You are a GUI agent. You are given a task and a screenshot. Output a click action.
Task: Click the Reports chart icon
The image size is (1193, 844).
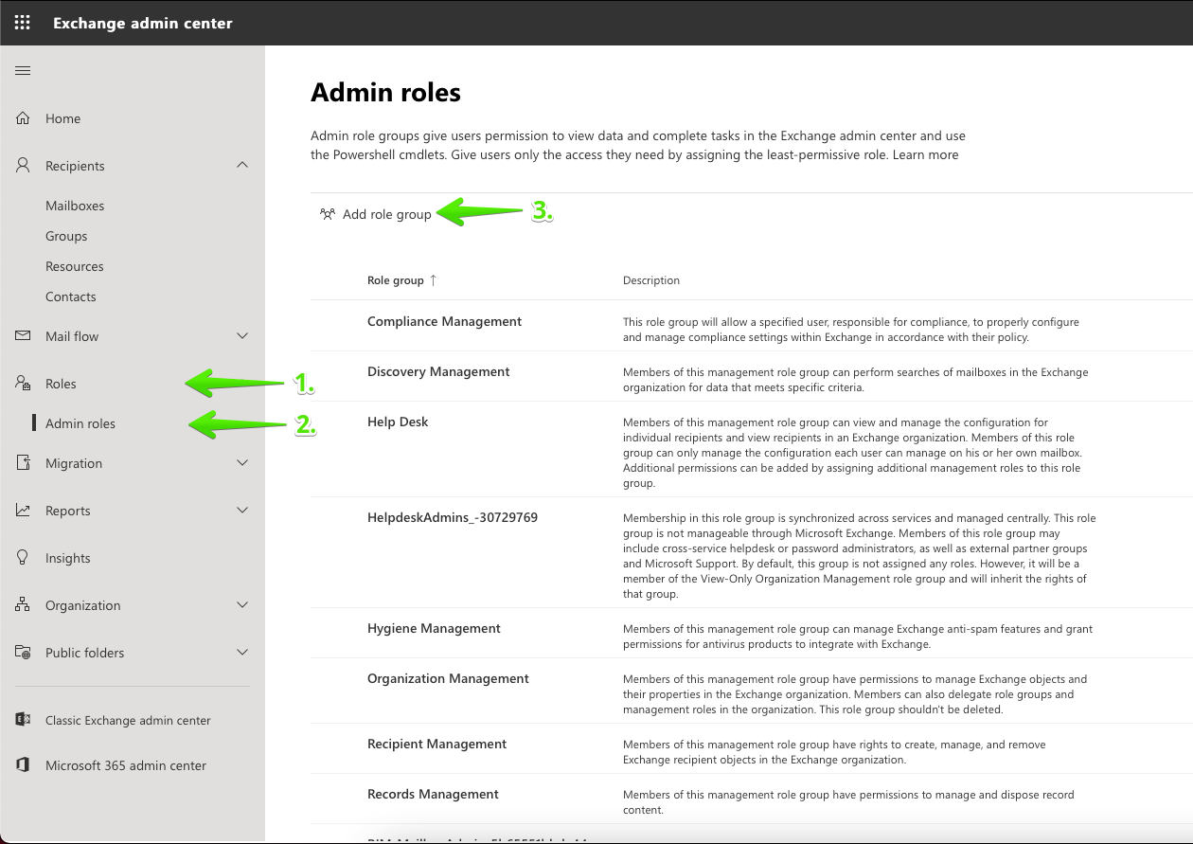tap(24, 511)
